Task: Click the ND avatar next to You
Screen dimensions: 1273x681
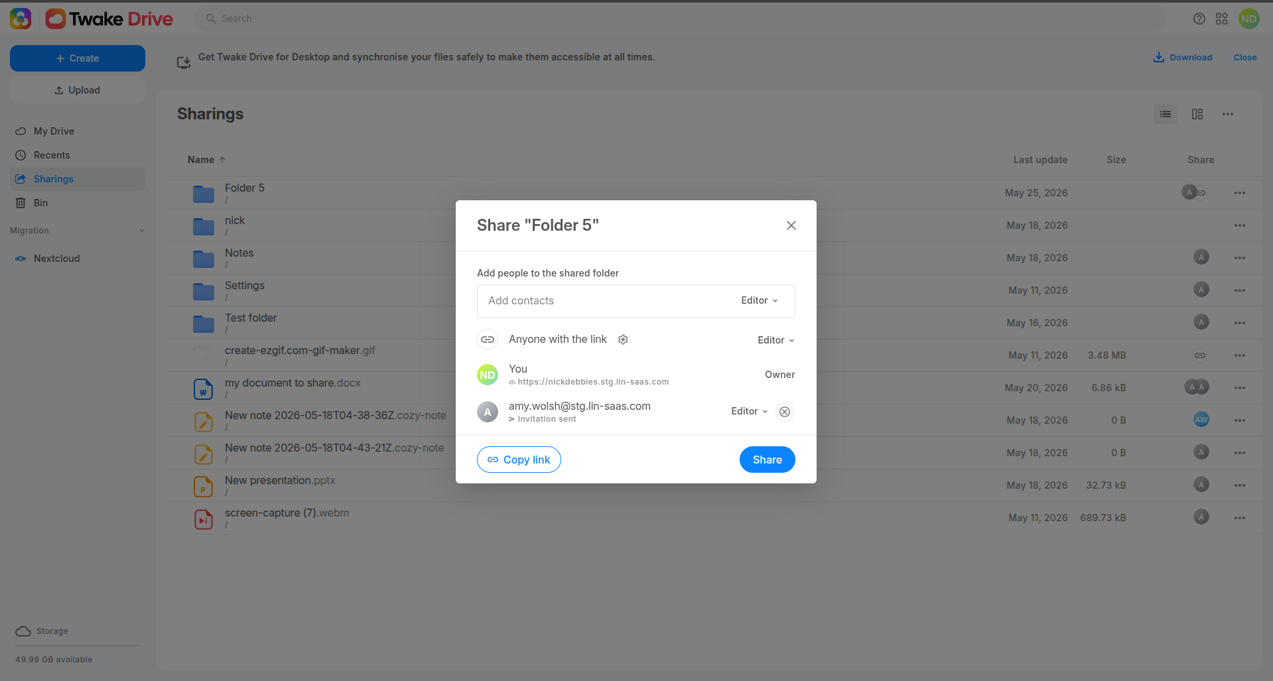Action: [488, 375]
